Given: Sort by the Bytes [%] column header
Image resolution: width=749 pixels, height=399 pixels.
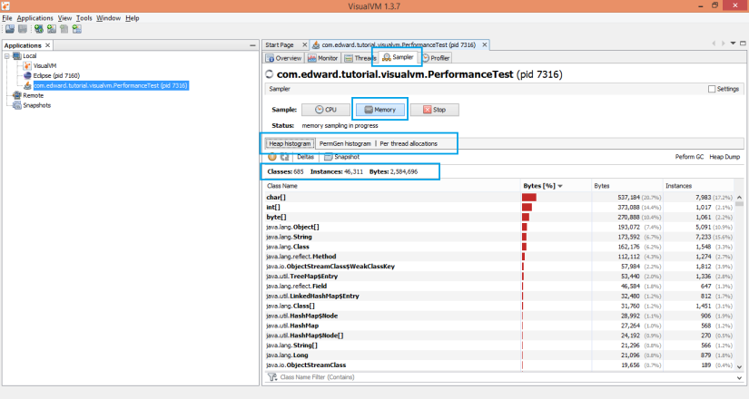Looking at the screenshot, I should (x=543, y=185).
